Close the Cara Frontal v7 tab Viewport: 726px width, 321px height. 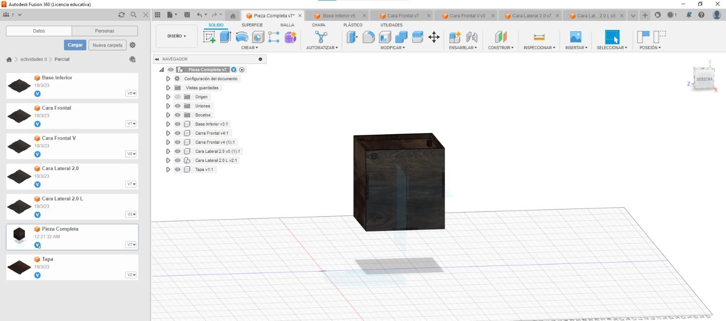(x=429, y=15)
